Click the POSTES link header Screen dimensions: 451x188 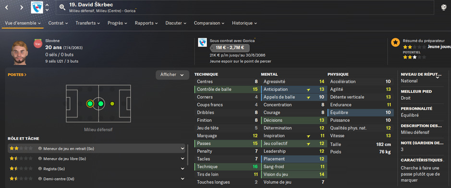click(17, 75)
